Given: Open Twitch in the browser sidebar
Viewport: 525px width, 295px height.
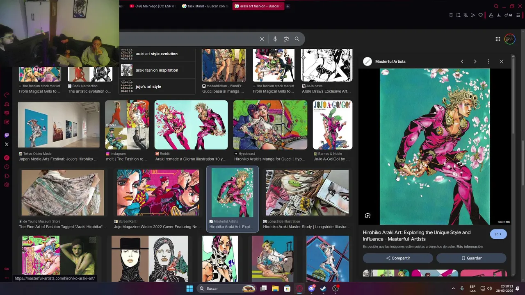Looking at the screenshot, I should [7, 135].
